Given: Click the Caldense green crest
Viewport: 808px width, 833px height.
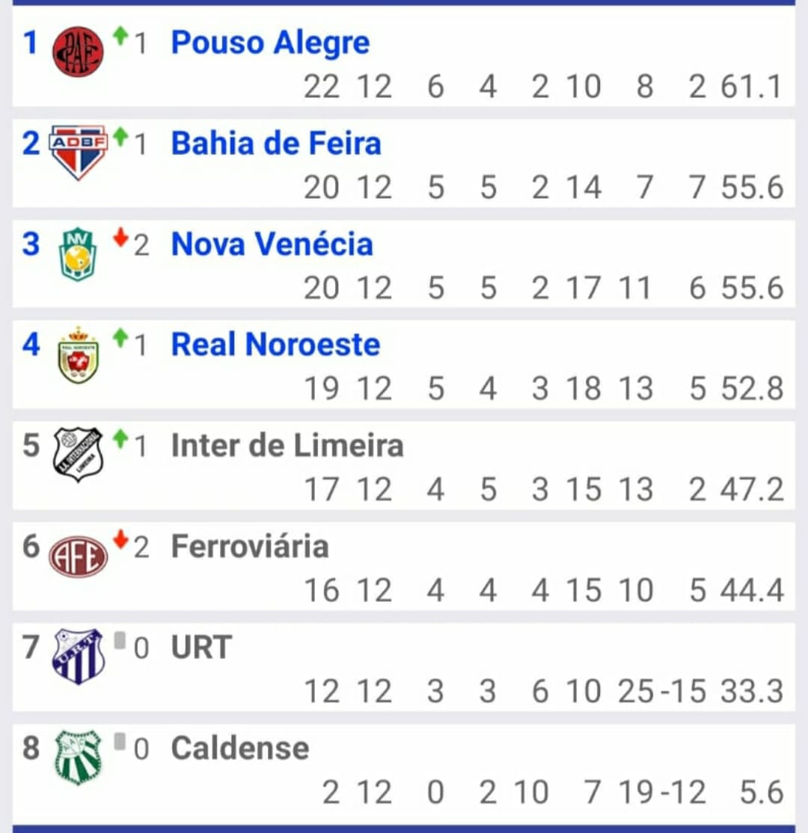Looking at the screenshot, I should [78, 757].
